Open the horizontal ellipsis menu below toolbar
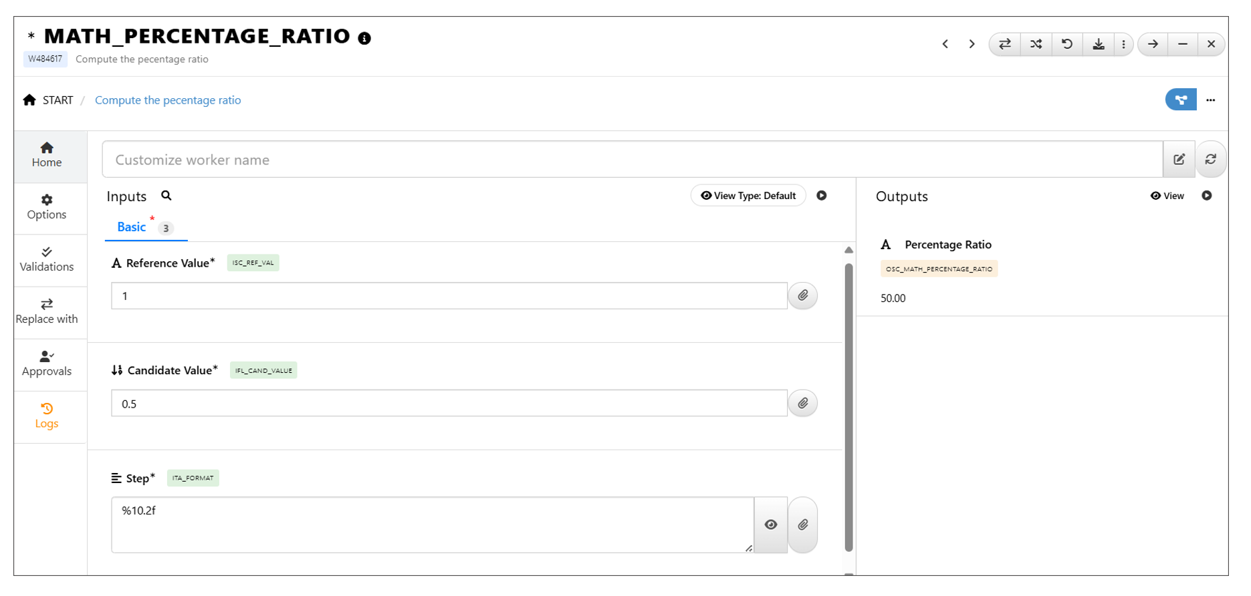The image size is (1251, 596). (x=1210, y=100)
